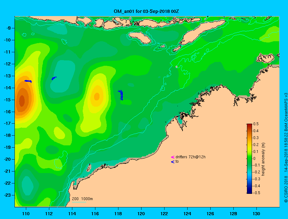Click the "124" longitude axis label
This screenshot has width=288, height=219.
(x=187, y=214)
